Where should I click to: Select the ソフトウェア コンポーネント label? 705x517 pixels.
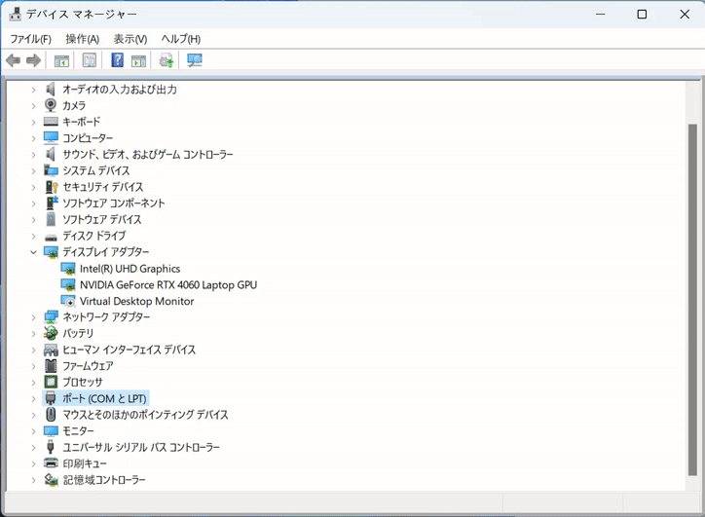click(x=113, y=203)
